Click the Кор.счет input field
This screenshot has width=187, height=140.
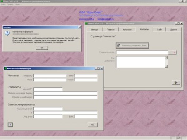(48, 117)
